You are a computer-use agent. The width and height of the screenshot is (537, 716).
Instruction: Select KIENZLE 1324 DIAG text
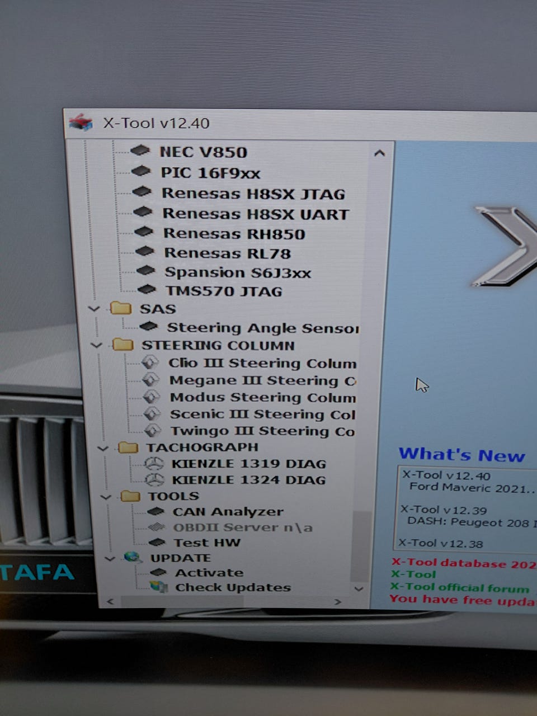(x=249, y=480)
